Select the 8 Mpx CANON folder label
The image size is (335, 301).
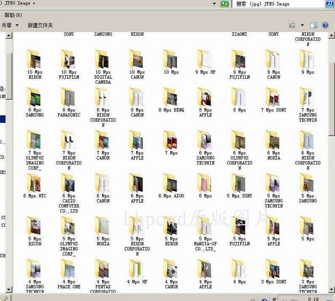pyautogui.click(x=137, y=112)
